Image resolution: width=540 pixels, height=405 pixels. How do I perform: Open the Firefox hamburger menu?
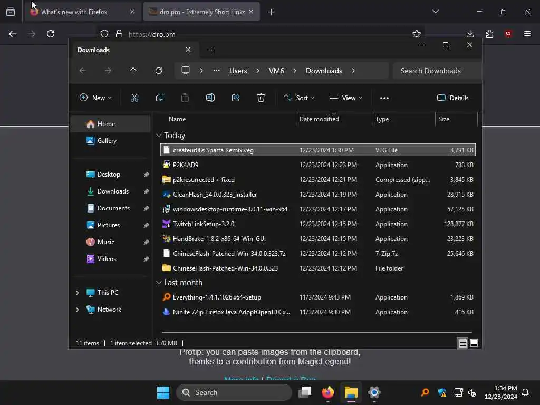pos(527,34)
